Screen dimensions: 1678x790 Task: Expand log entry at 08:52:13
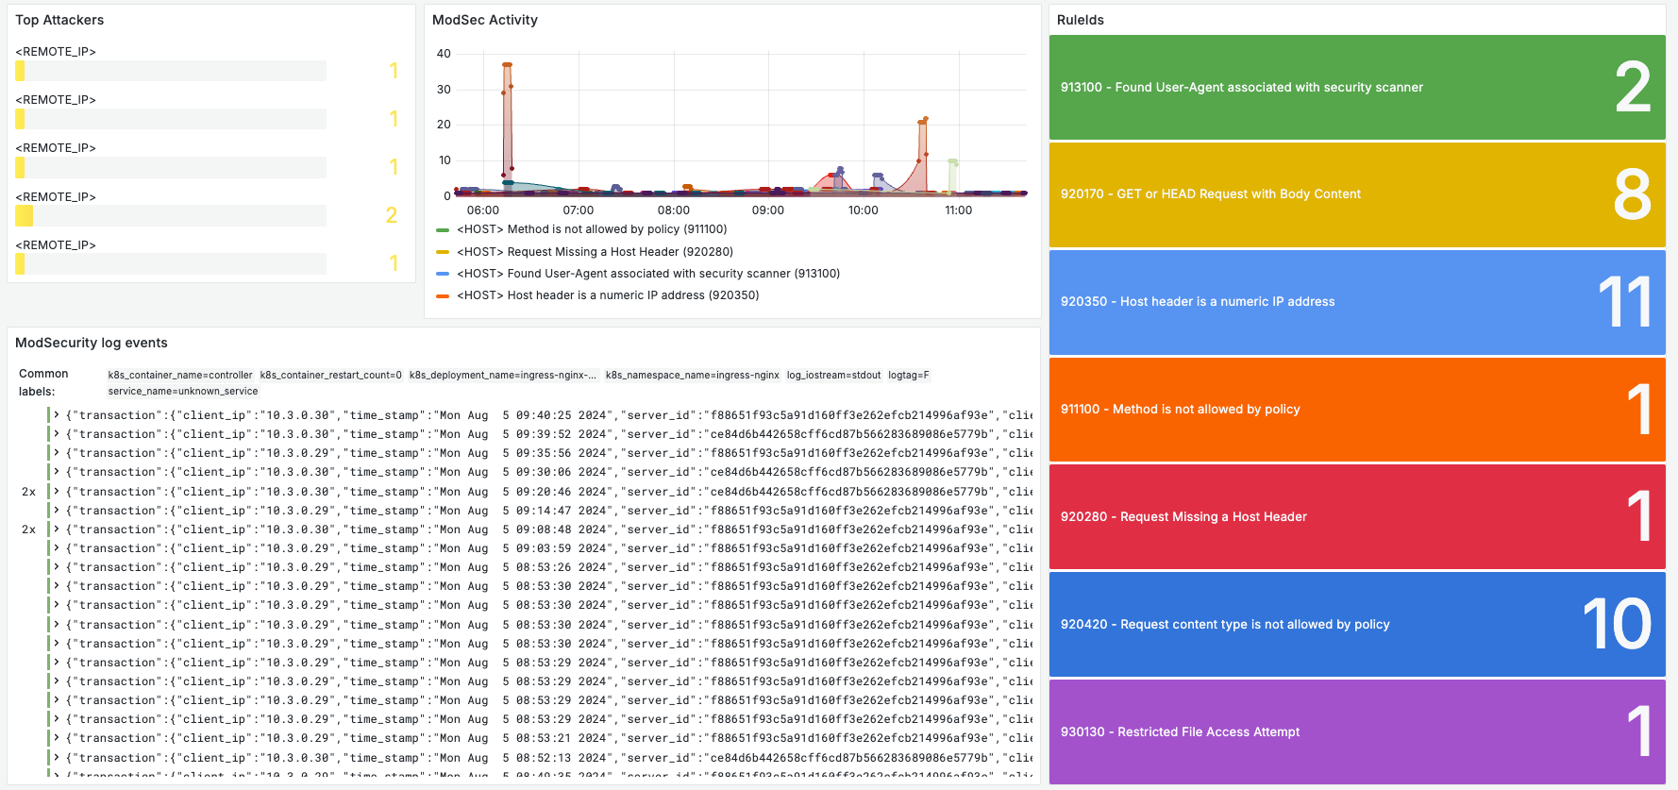[x=57, y=758]
